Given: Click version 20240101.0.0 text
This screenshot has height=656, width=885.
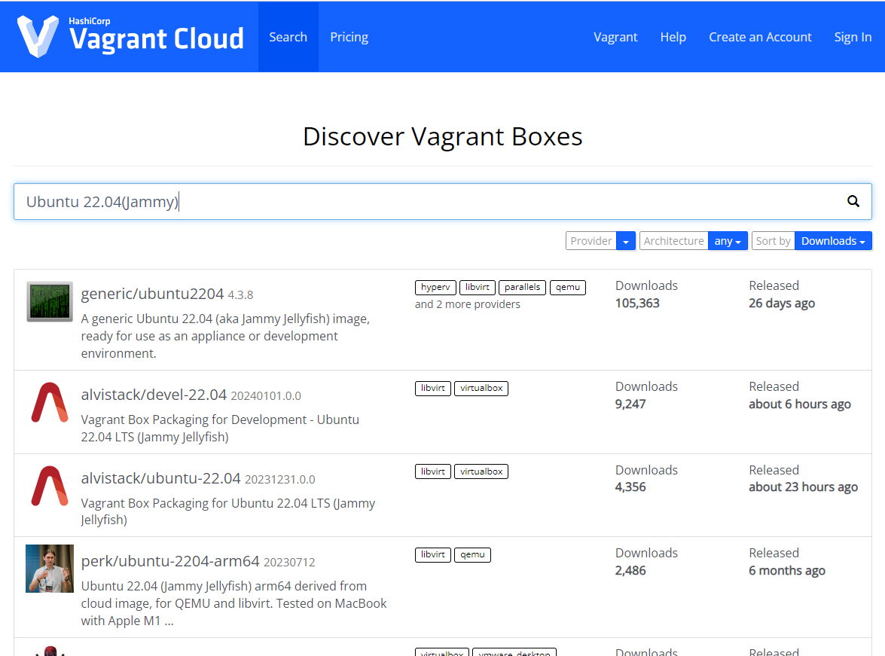Looking at the screenshot, I should pyautogui.click(x=266, y=396).
